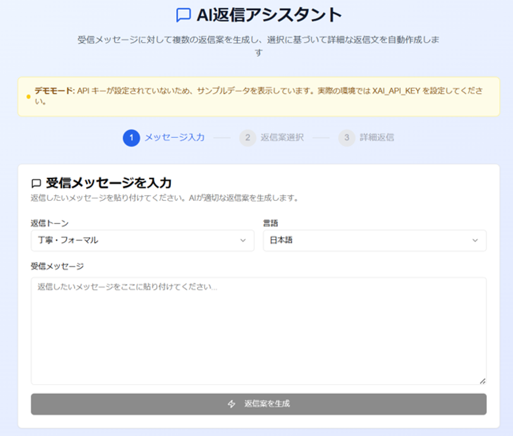Viewport: 513px width, 436px height.
Task: Open the 言語 dropdown showing 日本語
Action: tap(374, 240)
